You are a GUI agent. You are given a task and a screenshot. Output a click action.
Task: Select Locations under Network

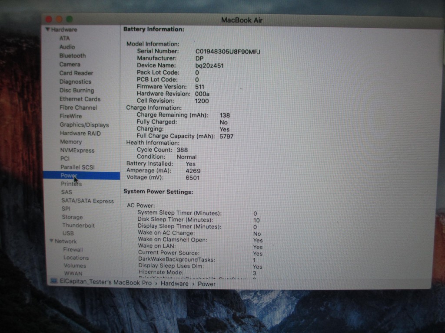tap(76, 258)
